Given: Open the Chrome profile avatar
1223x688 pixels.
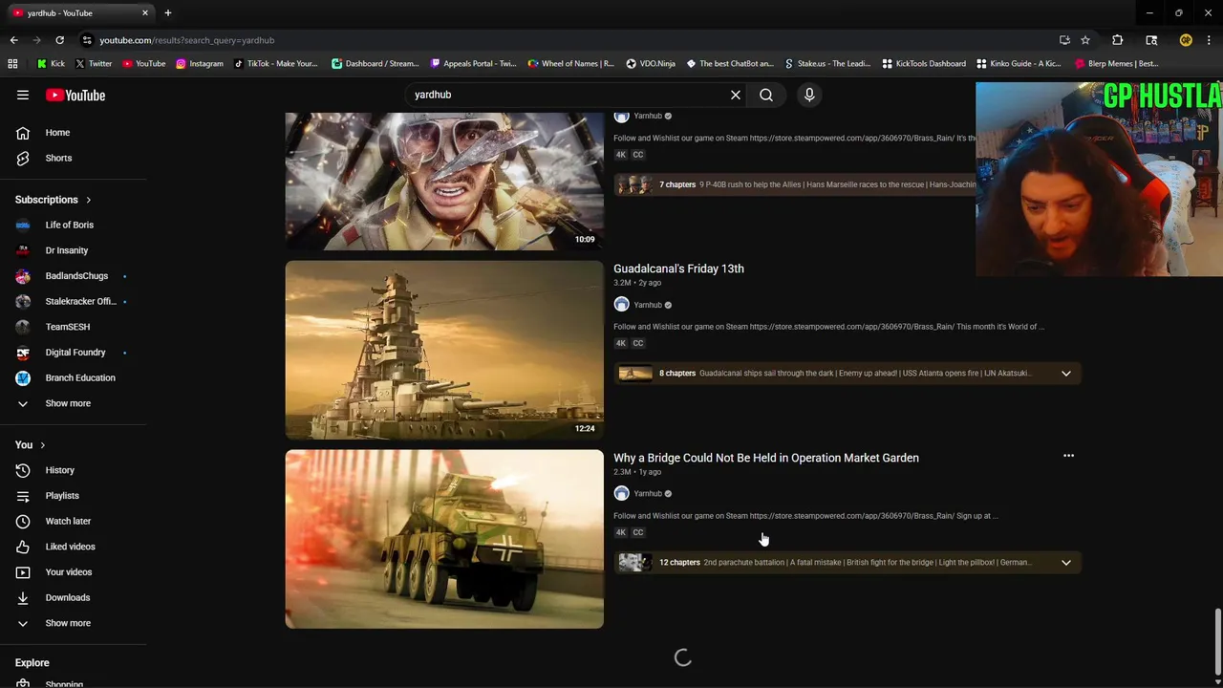Looking at the screenshot, I should coord(1186,40).
